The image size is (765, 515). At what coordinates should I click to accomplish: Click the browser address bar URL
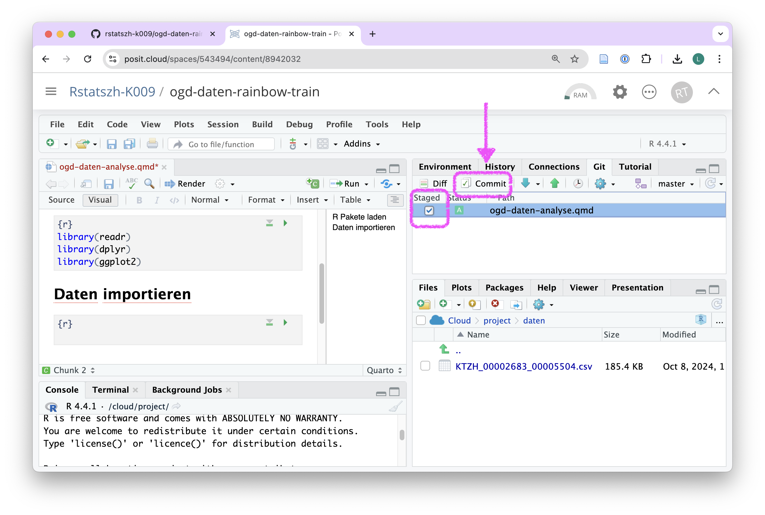212,59
